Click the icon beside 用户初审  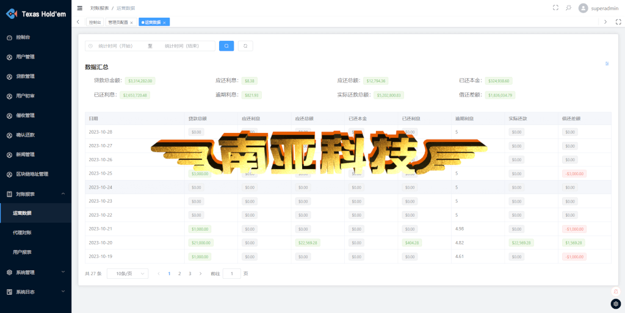pos(10,96)
